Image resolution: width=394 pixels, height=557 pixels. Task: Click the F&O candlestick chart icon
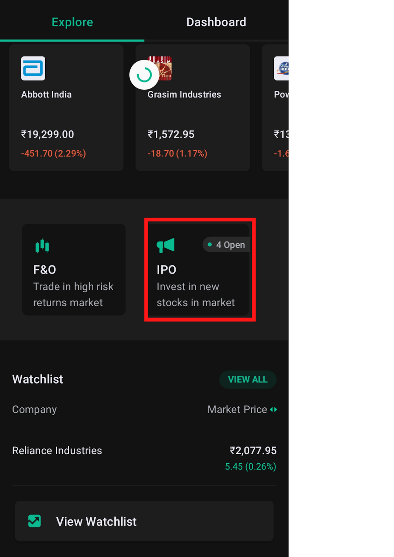pos(42,245)
